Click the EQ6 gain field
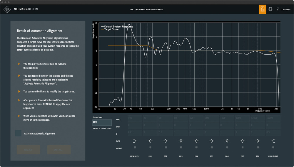 click(226, 126)
